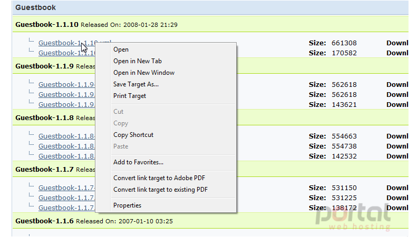Open the first Guestbook-1.1.9 file link
The width and height of the screenshot is (409, 237).
tap(67, 85)
